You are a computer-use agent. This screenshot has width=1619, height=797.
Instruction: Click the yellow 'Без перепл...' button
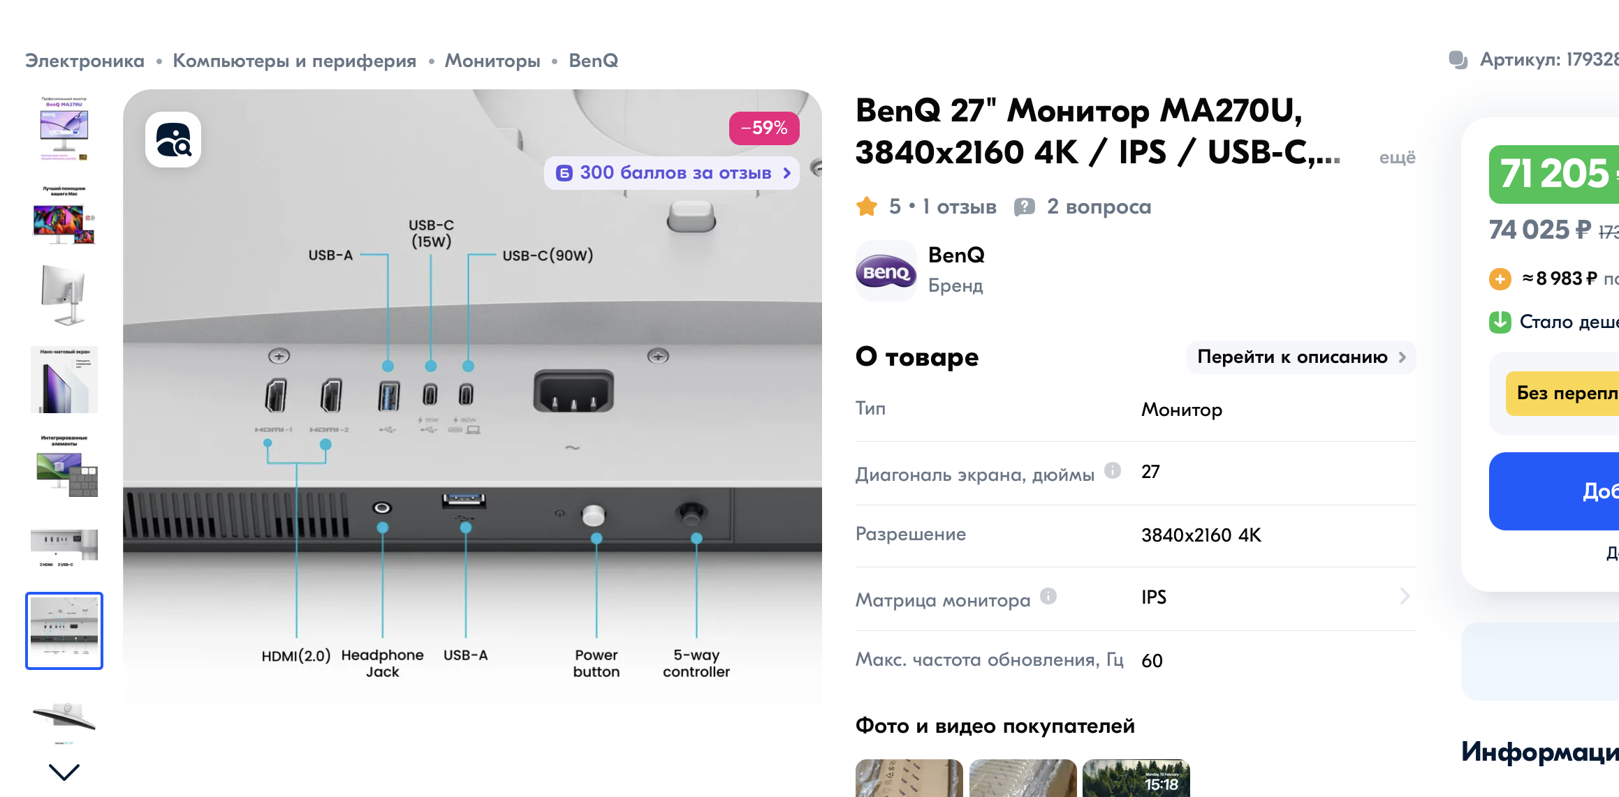coord(1562,394)
